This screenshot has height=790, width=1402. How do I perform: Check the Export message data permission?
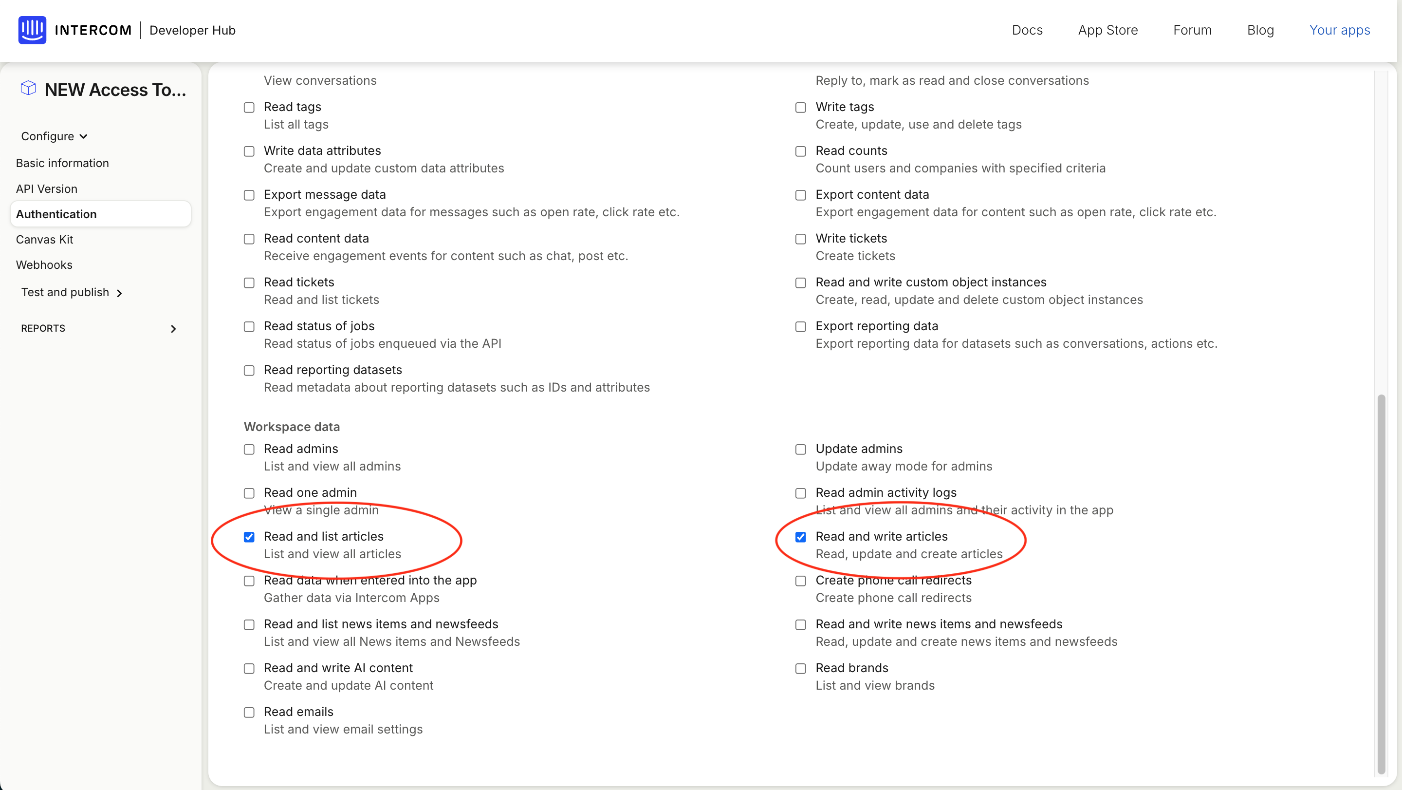[x=249, y=195]
